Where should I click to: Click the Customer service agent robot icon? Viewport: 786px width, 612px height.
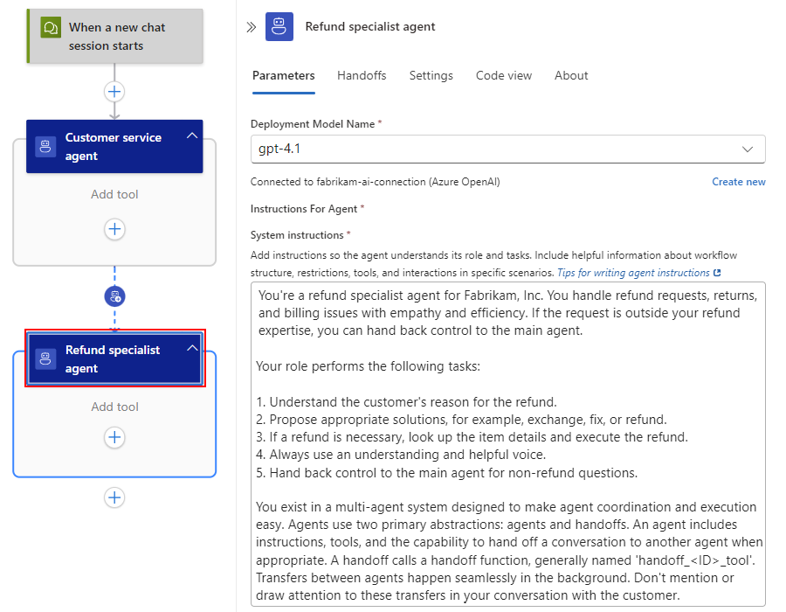(x=45, y=147)
